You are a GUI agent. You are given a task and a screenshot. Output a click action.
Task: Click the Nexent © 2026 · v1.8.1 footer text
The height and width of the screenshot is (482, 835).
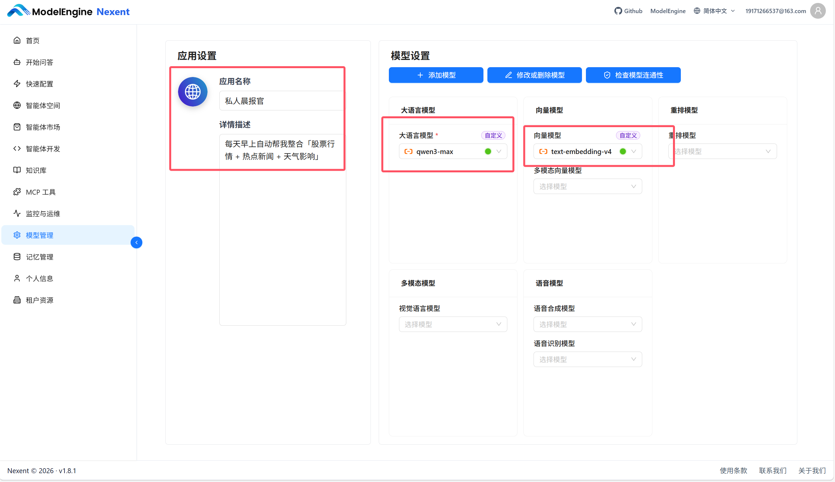pyautogui.click(x=42, y=471)
